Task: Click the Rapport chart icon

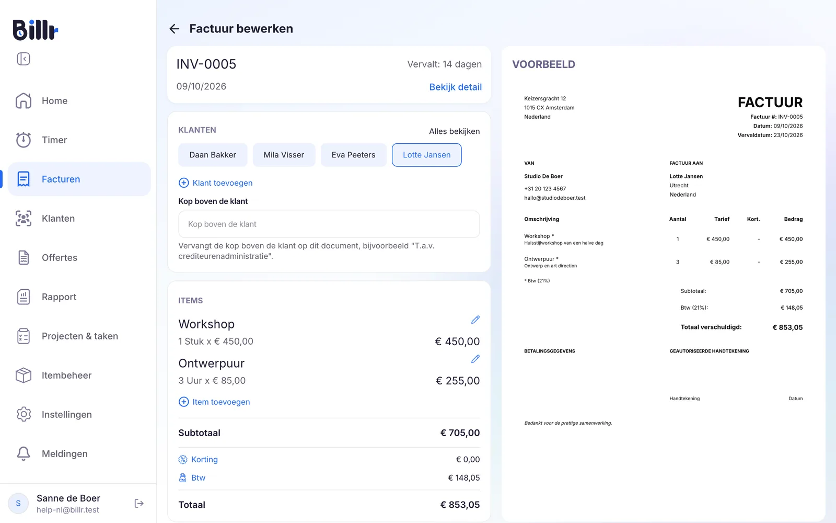Action: pos(24,297)
